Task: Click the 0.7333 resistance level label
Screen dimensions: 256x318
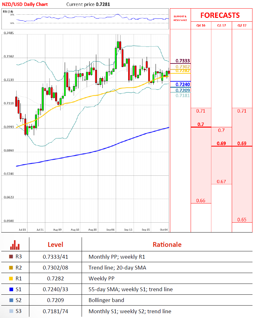Action: tap(185, 61)
